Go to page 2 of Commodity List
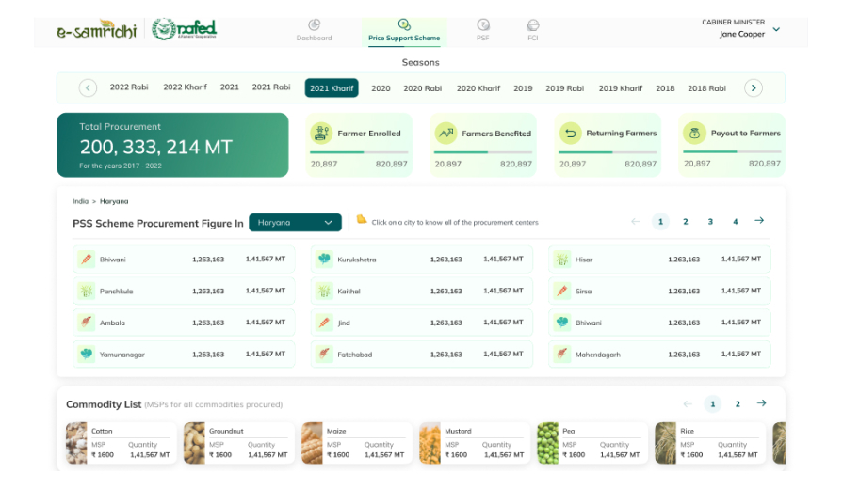Image resolution: width=843 pixels, height=489 pixels. click(738, 404)
